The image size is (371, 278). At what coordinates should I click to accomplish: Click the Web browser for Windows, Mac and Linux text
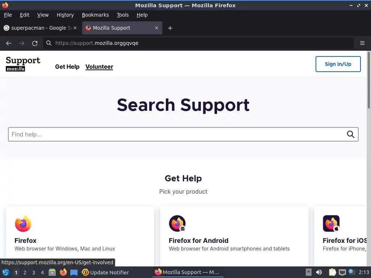64,249
